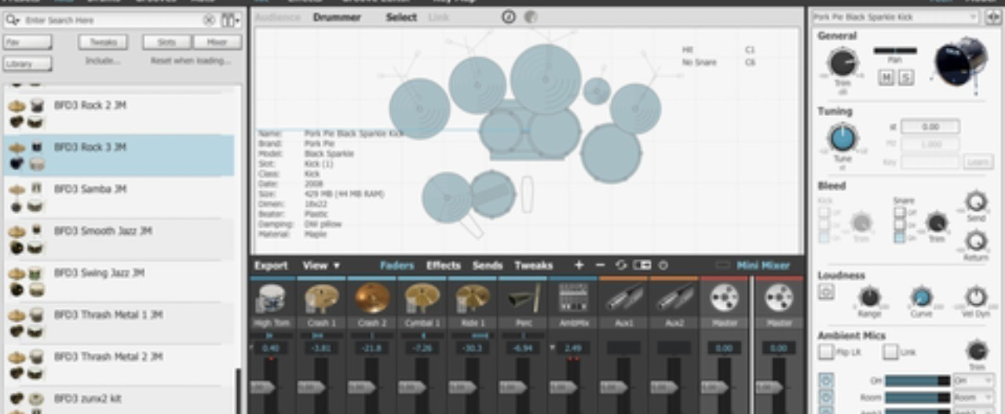
Task: Select the AmbMix channel icon
Action: [573, 299]
